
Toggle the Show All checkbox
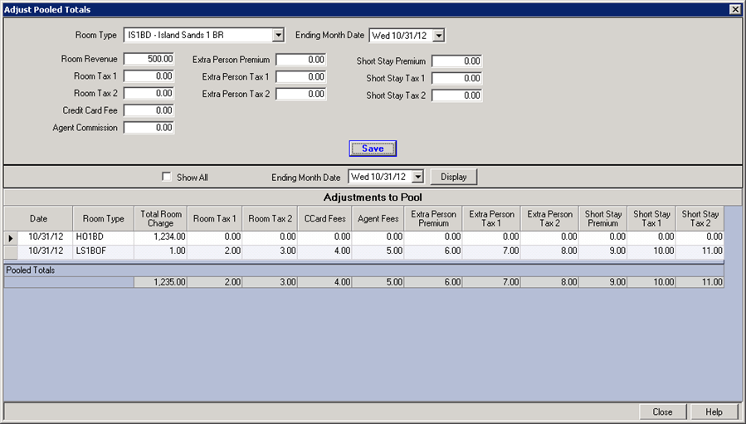(x=166, y=177)
